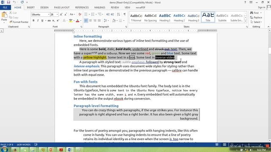The image size is (271, 152).
Task: Toggle Bold formatting
Action: click(x=33, y=21)
